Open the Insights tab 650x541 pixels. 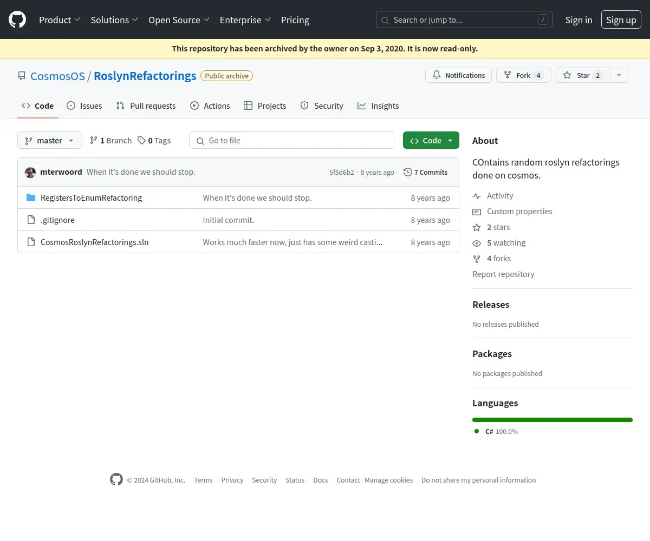(x=378, y=105)
